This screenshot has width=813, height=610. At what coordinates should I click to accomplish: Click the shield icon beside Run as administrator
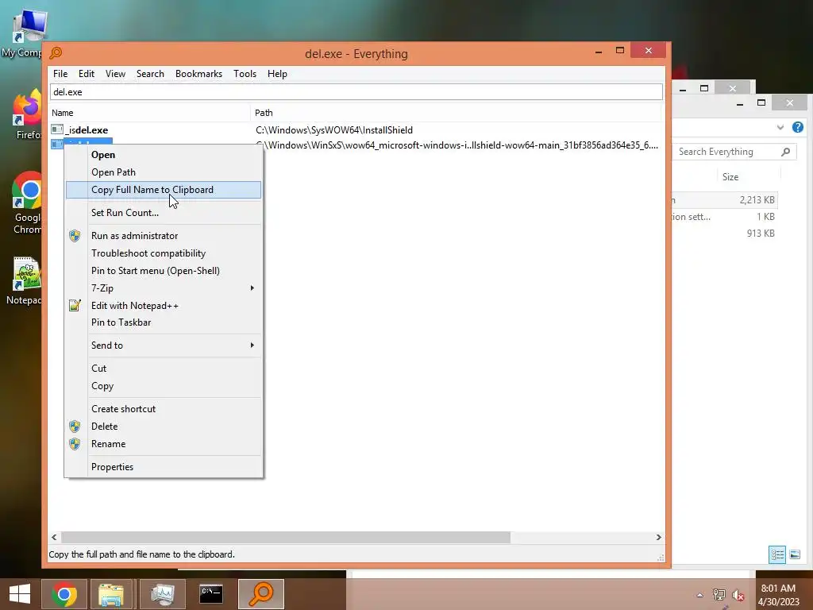(75, 235)
